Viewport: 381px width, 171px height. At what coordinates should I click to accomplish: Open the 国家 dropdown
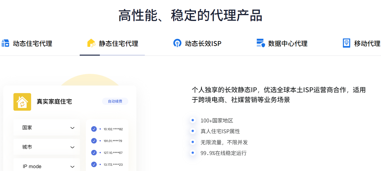(47, 127)
